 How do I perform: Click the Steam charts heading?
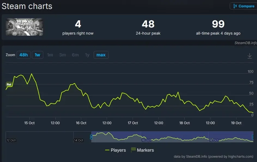pos(27,6)
